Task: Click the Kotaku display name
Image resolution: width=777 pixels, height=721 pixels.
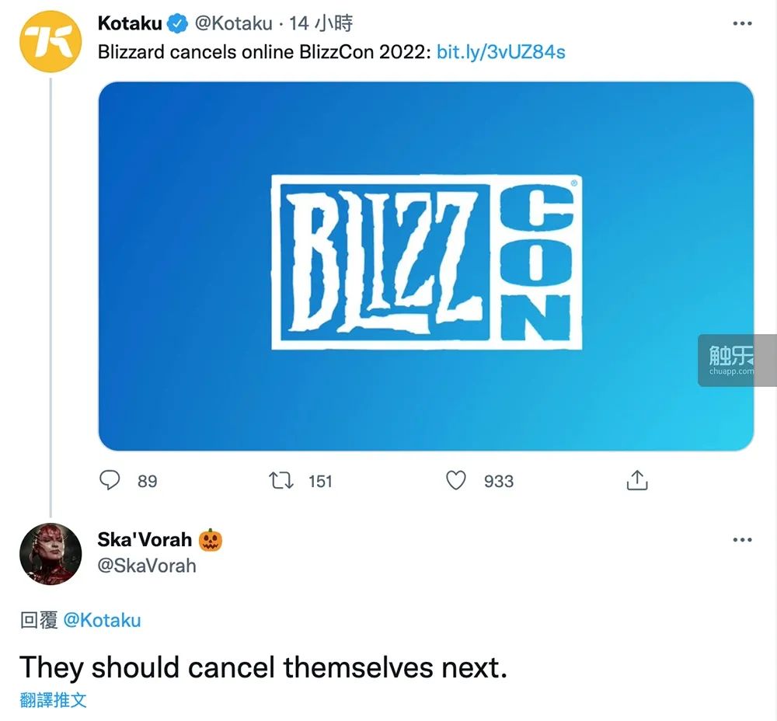Action: (130, 23)
